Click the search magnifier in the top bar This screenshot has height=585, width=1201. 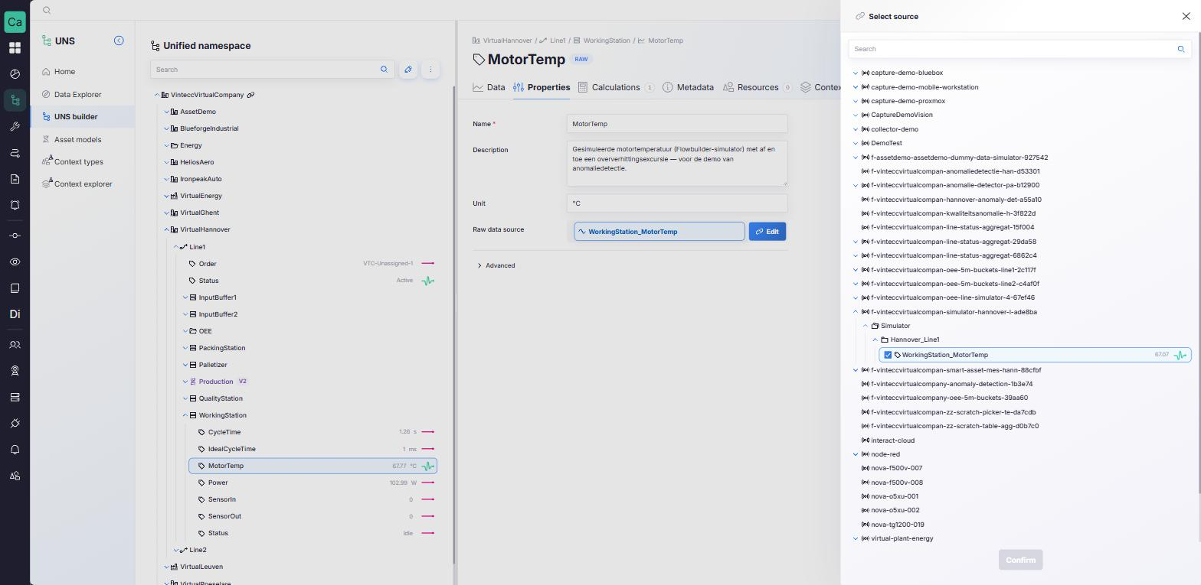pos(47,10)
